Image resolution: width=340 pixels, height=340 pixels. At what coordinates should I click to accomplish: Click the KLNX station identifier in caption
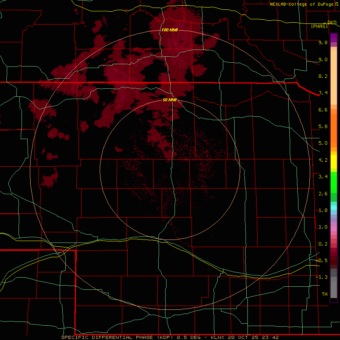click(x=218, y=337)
